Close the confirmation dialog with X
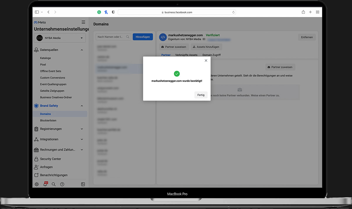 [206, 61]
